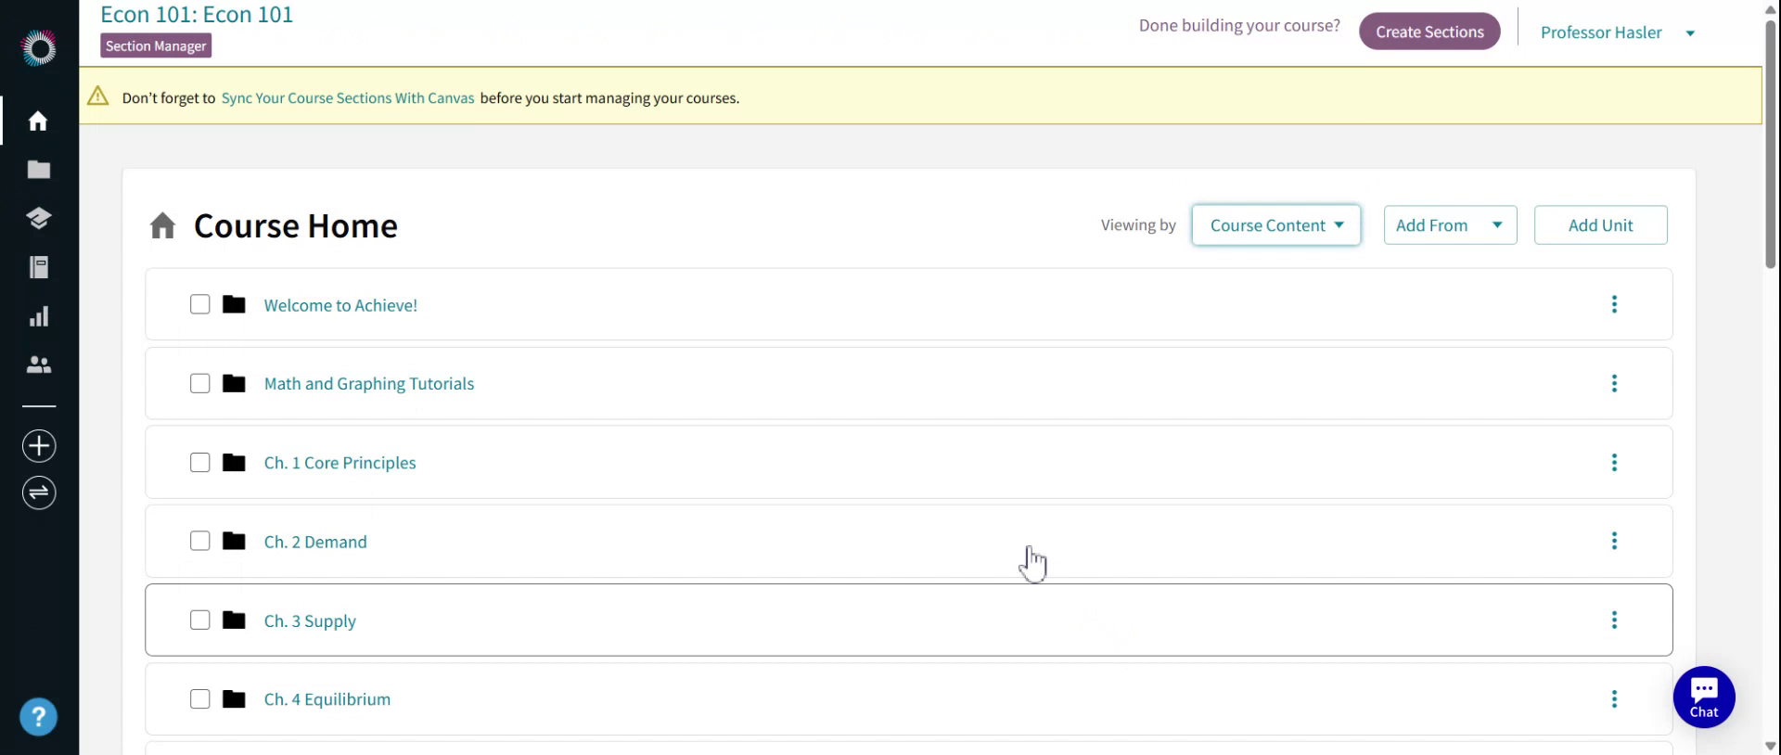Expand the Professor Hasler account menu
The image size is (1781, 755).
(1617, 32)
